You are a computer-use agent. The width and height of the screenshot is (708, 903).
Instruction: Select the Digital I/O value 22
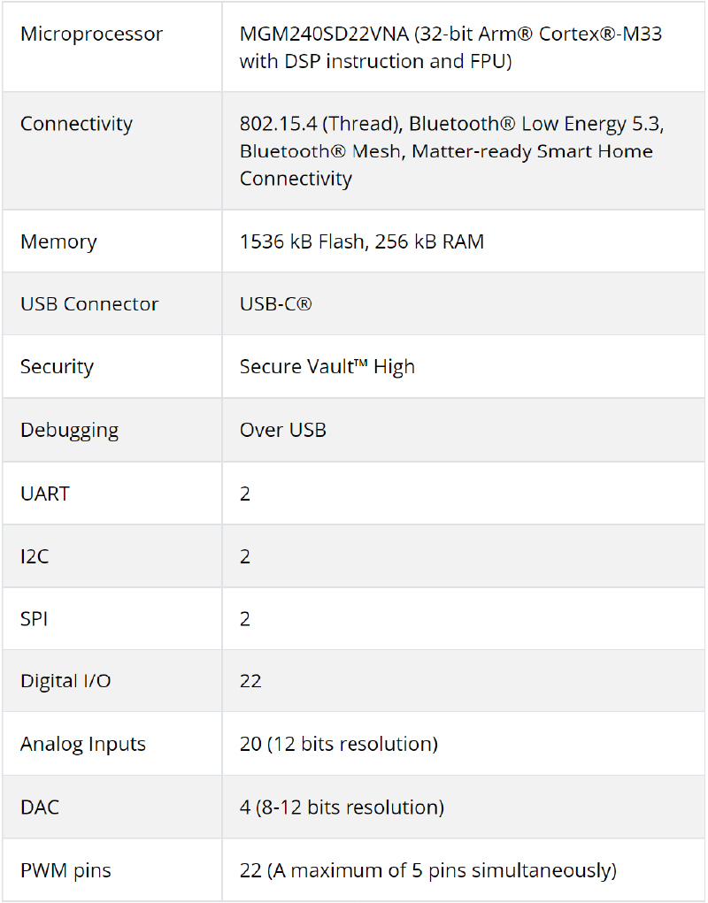(x=250, y=681)
